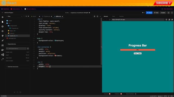This screenshot has width=174, height=97.
Task: Click the Fork button
Action: point(156,13)
